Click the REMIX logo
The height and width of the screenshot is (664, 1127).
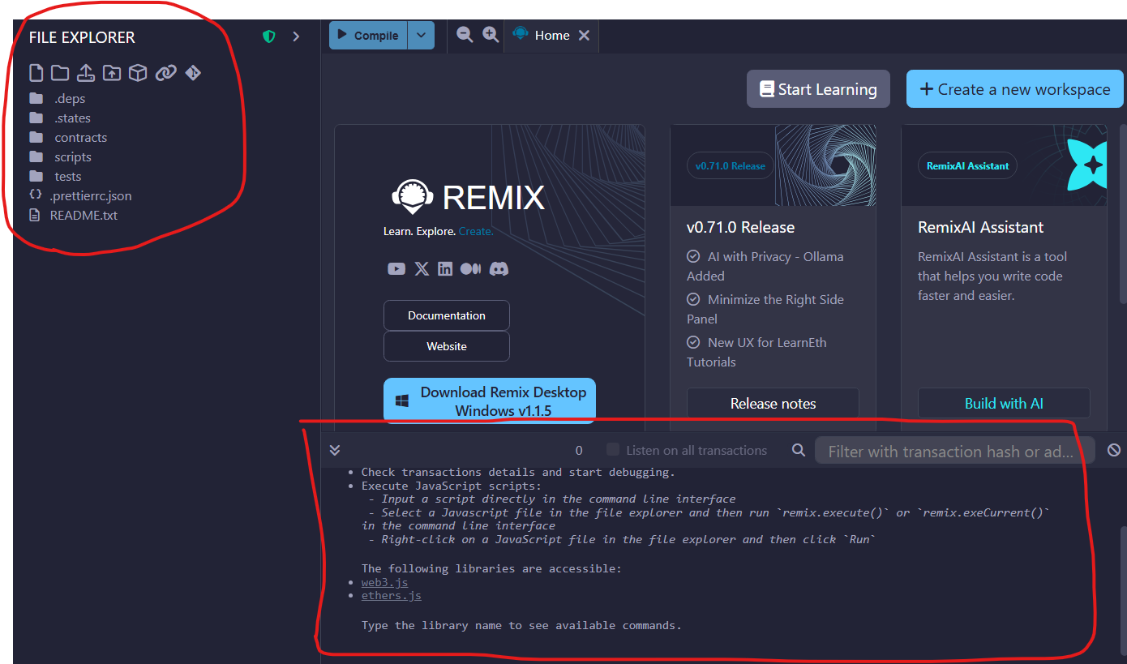tap(468, 197)
